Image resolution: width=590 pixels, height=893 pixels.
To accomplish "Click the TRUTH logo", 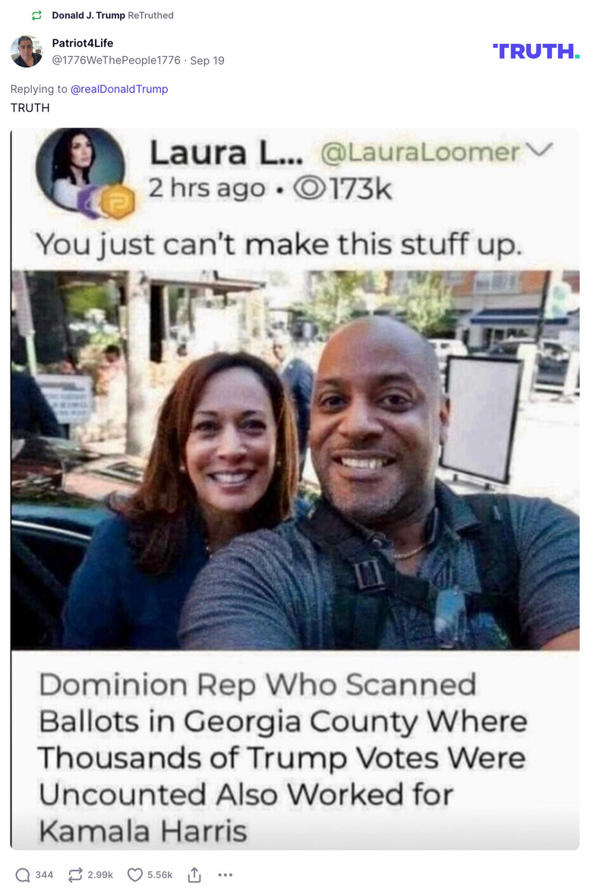I will [x=536, y=52].
